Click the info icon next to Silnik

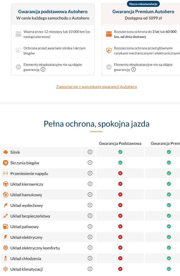coord(90,152)
